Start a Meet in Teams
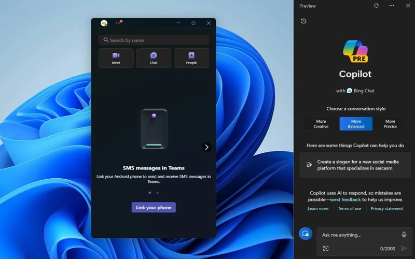Viewport: 415px width, 259px height. (x=116, y=58)
